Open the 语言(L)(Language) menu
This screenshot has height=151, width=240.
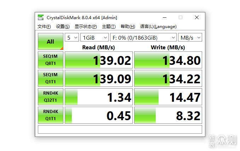[158, 27]
